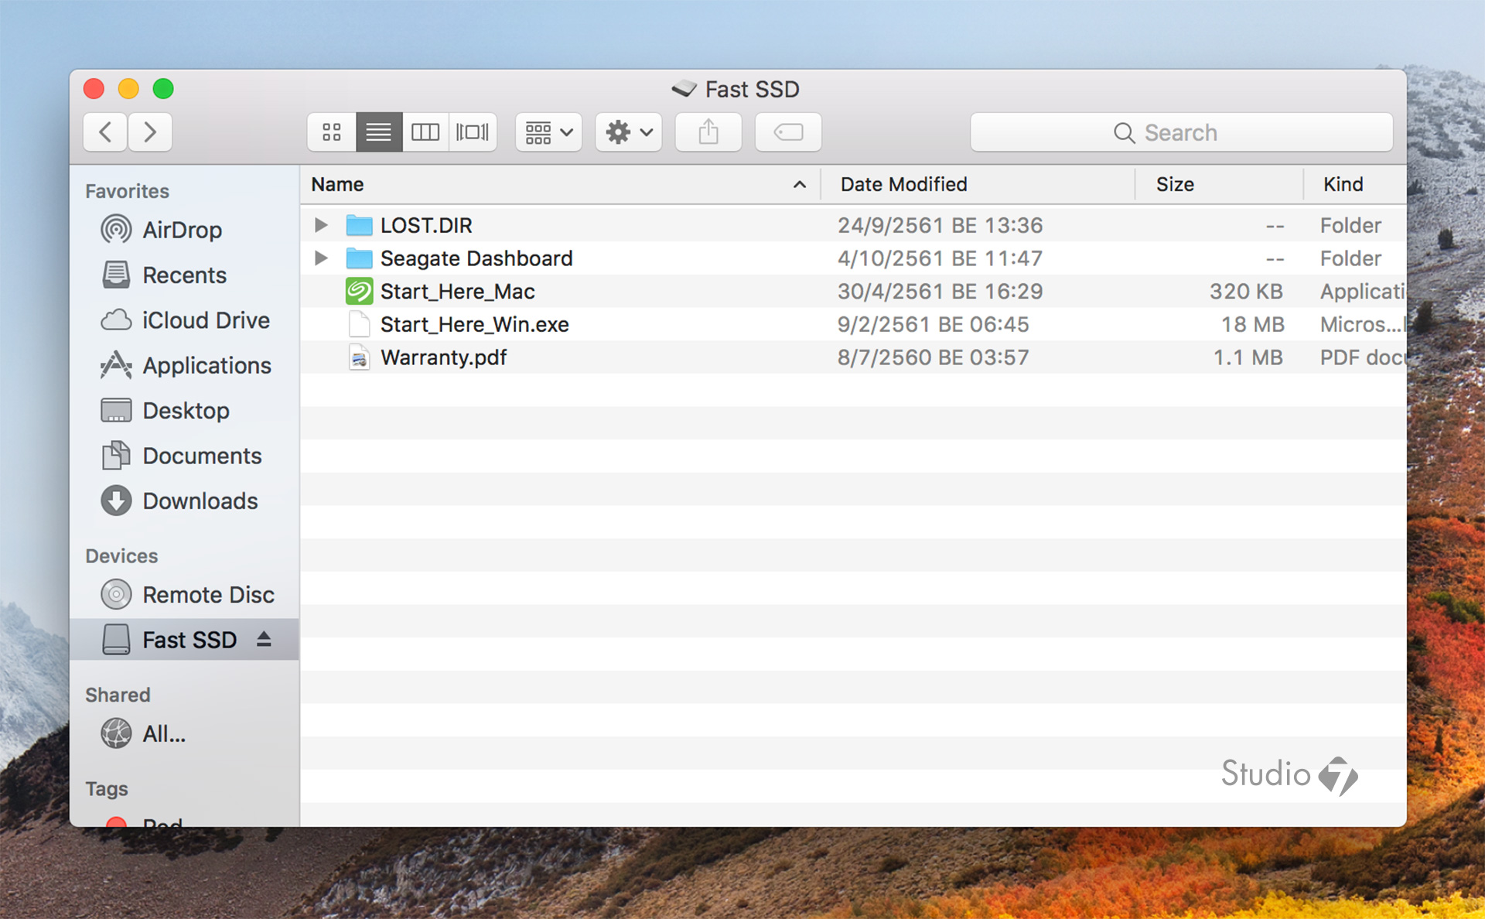Screen dimensions: 1485x919
Task: Click date 24/9/2561 BE 13:36
Action: [x=940, y=225]
